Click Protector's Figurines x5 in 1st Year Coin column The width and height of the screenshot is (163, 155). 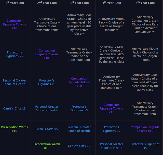[15, 54]
